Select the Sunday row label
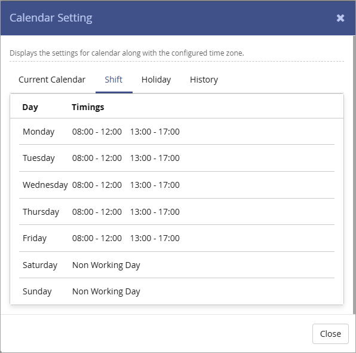Screen dimensions: 356x353 pos(37,291)
